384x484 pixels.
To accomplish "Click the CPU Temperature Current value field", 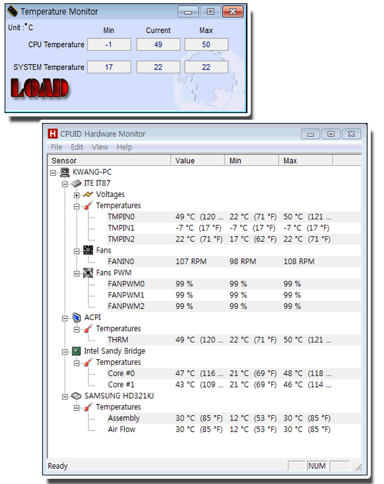I will (x=158, y=44).
